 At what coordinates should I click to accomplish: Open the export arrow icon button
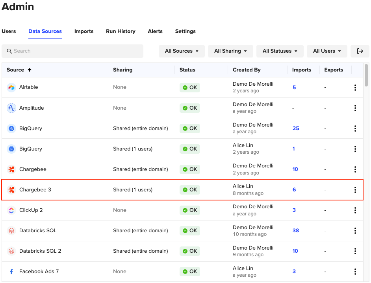pos(360,51)
